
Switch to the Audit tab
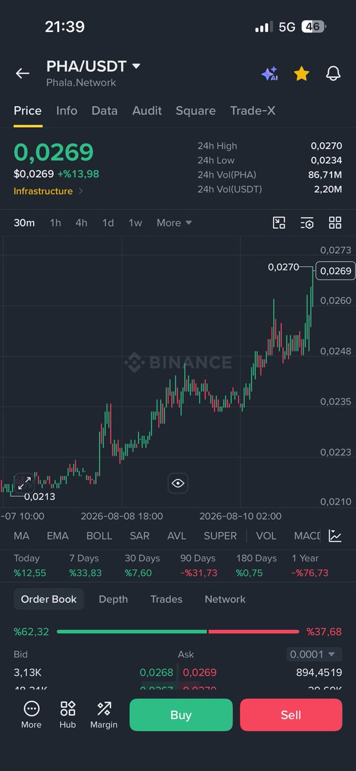point(147,111)
